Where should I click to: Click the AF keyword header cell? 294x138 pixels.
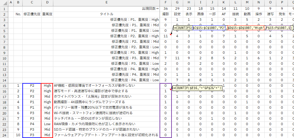(224, 14)
